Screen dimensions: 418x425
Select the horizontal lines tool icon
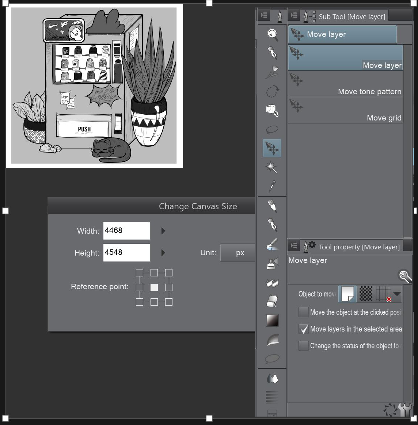[x=272, y=397]
